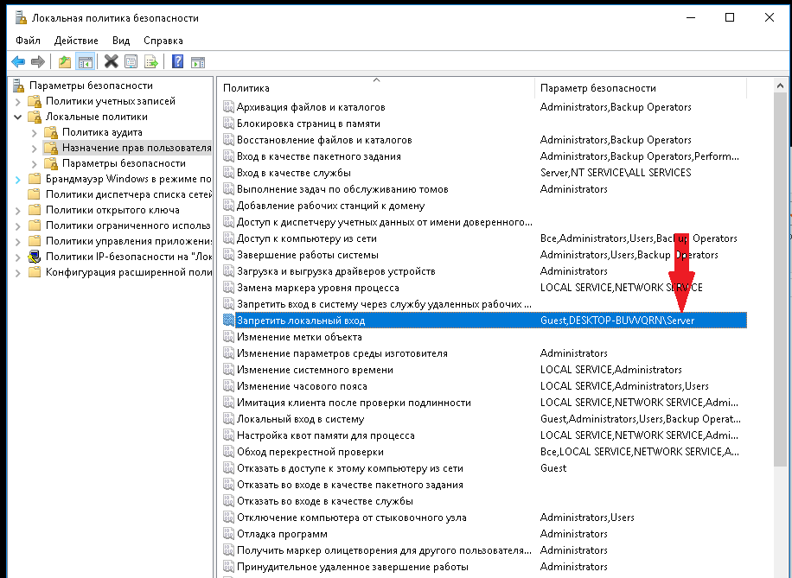Click the blue Back arrow in toolbar
Viewport: 792px width, 578px height.
(x=17, y=61)
